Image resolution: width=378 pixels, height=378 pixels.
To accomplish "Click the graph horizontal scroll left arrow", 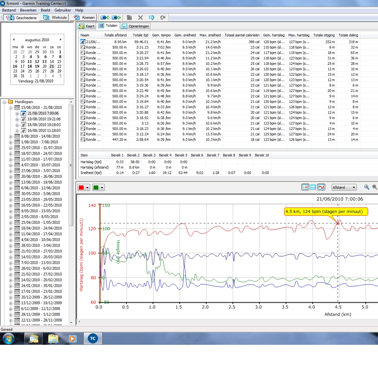I will tap(79, 321).
